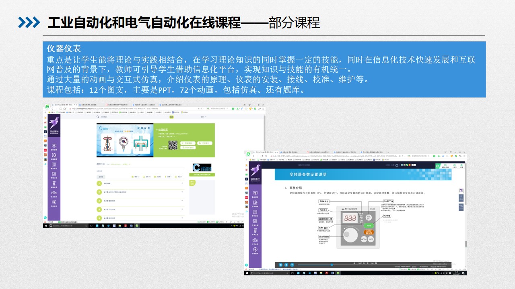
Task: Click 开始学习 button on green banner
Action: (205, 143)
